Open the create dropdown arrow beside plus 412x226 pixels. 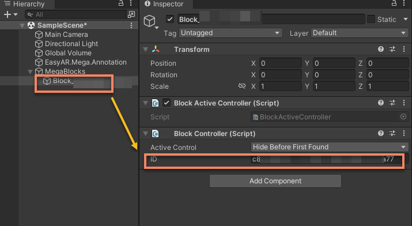(x=16, y=14)
